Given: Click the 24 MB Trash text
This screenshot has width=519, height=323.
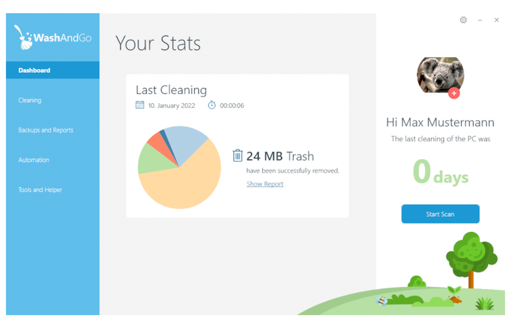Looking at the screenshot, I should (280, 156).
